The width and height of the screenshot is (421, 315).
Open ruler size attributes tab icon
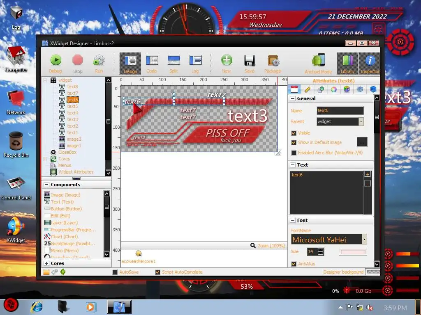click(x=308, y=89)
